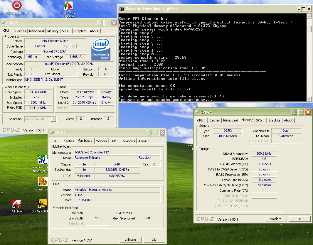The height and width of the screenshot is (245, 313).
Task: Open About tab in the Mainboard window
Action: coord(142,141)
